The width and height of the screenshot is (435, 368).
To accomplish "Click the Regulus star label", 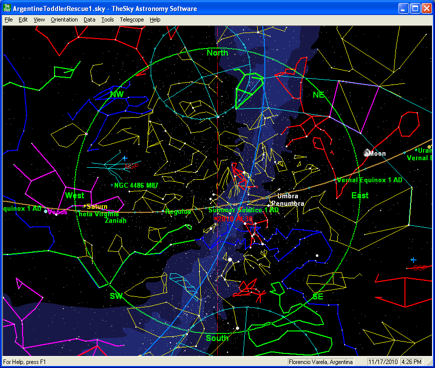I will 178,212.
